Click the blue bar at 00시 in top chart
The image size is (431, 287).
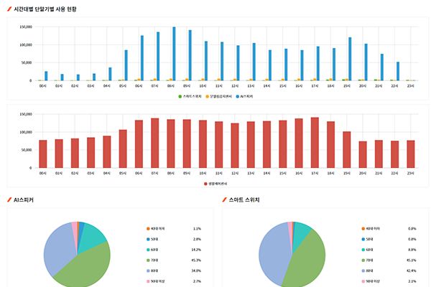[46, 76]
